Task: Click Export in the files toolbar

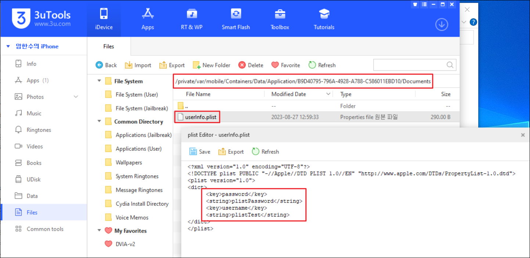Action: pyautogui.click(x=172, y=65)
